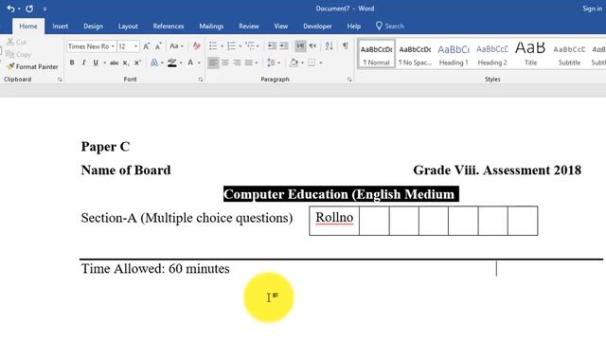606x341 pixels.
Task: Decrease font size with Shrink Font
Action: pos(158,46)
